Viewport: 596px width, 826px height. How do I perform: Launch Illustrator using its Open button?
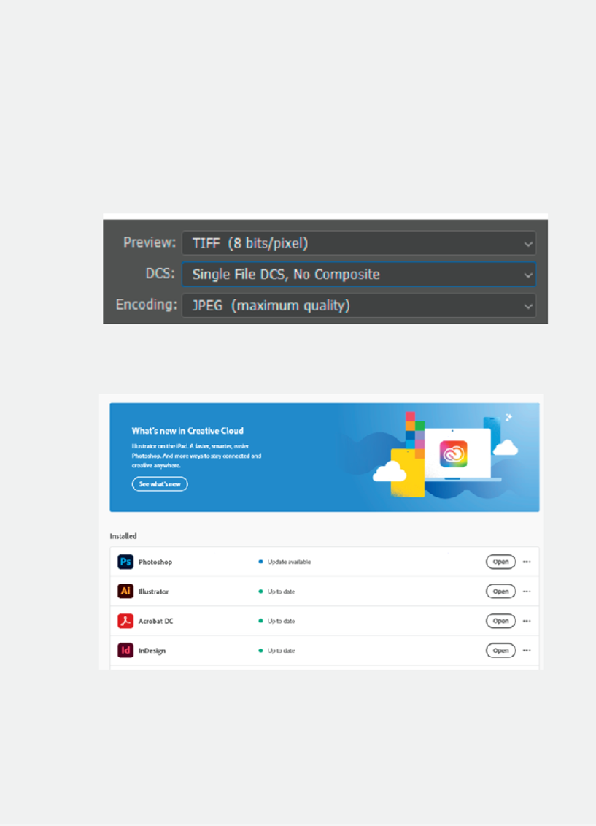click(x=500, y=592)
